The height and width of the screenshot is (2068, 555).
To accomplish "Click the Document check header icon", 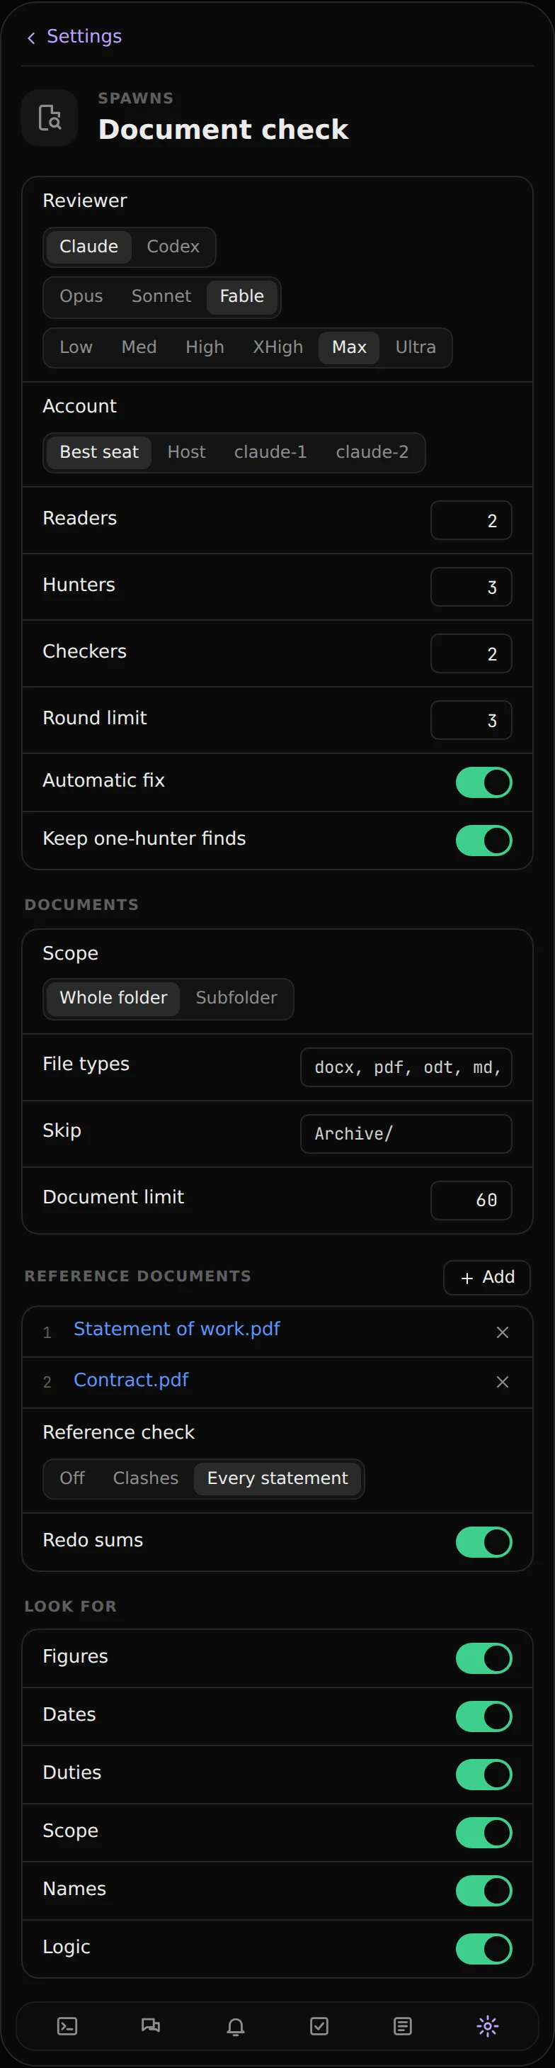I will (50, 118).
